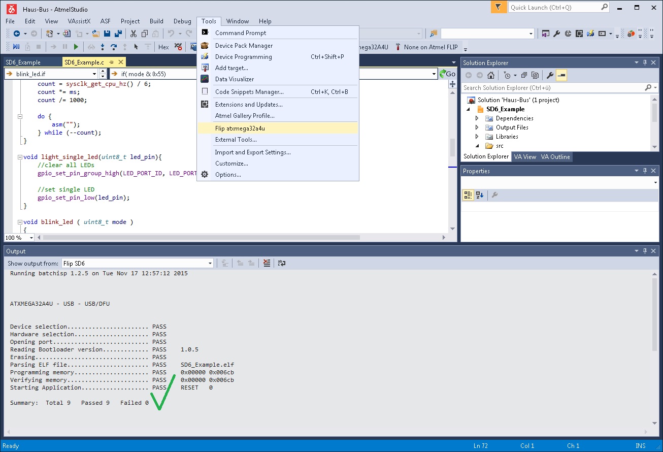Toggle Word Wrap in the Output toolbar

[x=281, y=263]
